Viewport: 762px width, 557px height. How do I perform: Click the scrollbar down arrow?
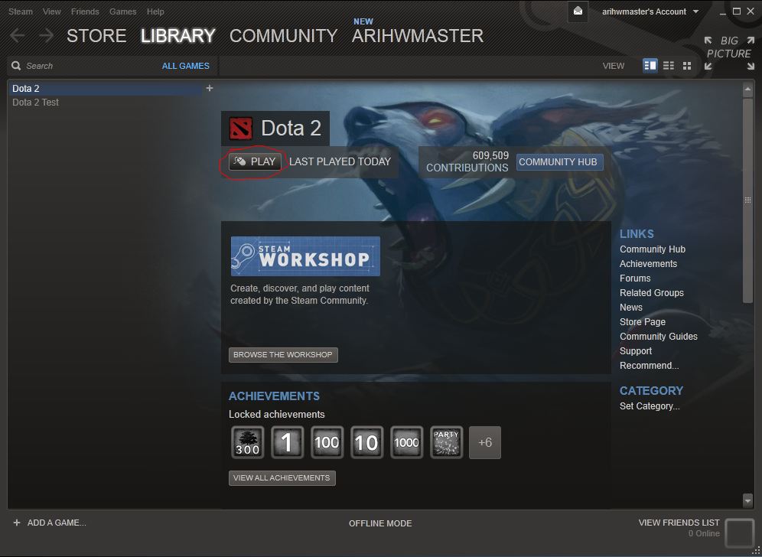[747, 500]
